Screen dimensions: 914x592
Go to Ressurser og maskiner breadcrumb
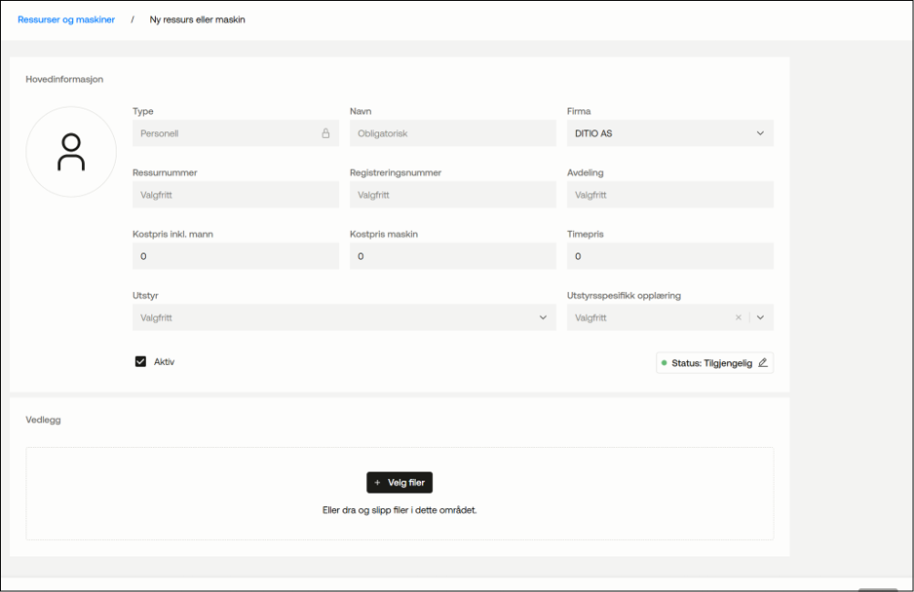pyautogui.click(x=66, y=19)
